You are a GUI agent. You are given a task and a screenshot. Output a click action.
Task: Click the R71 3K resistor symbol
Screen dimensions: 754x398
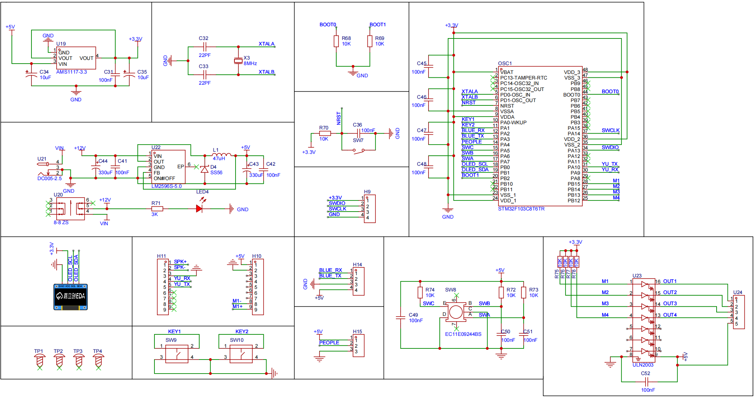pyautogui.click(x=157, y=209)
